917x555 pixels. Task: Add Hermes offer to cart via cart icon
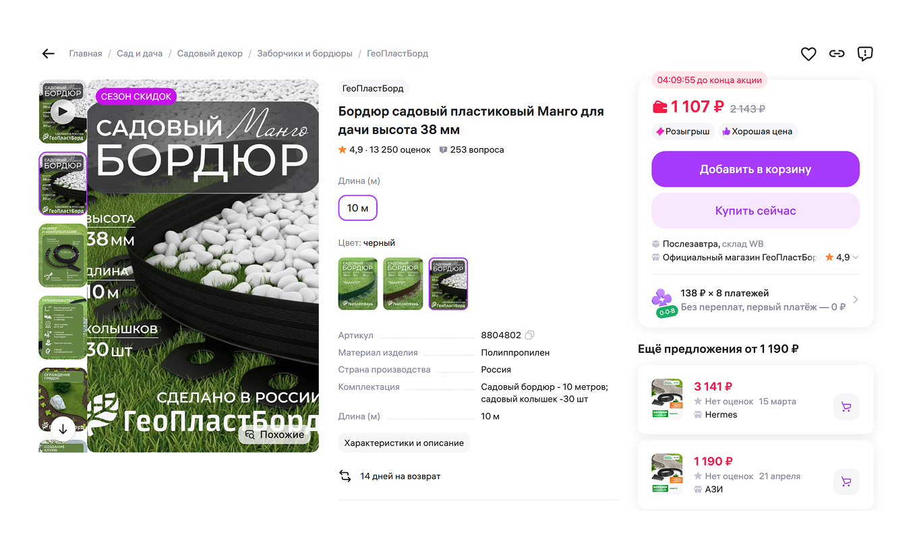tap(846, 407)
